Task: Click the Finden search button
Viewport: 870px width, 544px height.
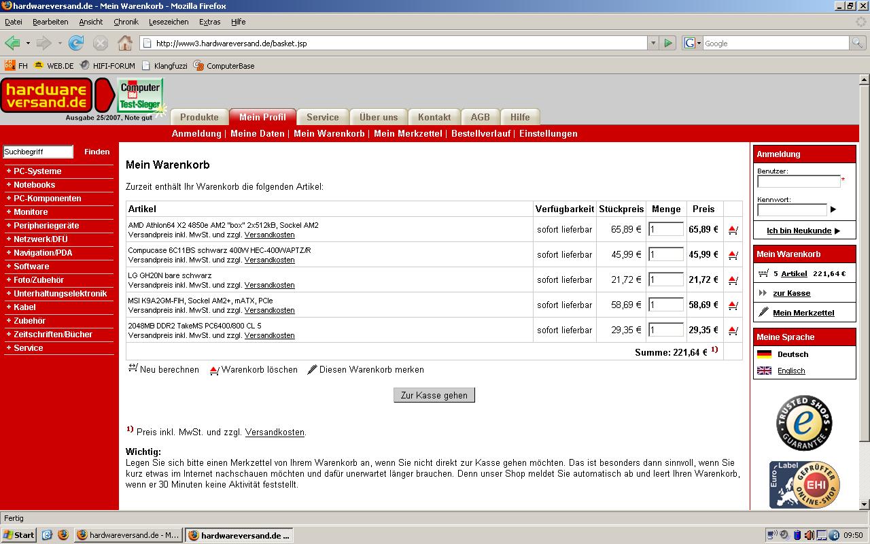Action: point(97,152)
